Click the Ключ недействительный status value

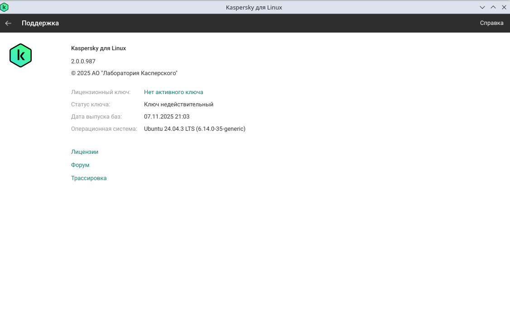click(x=178, y=105)
